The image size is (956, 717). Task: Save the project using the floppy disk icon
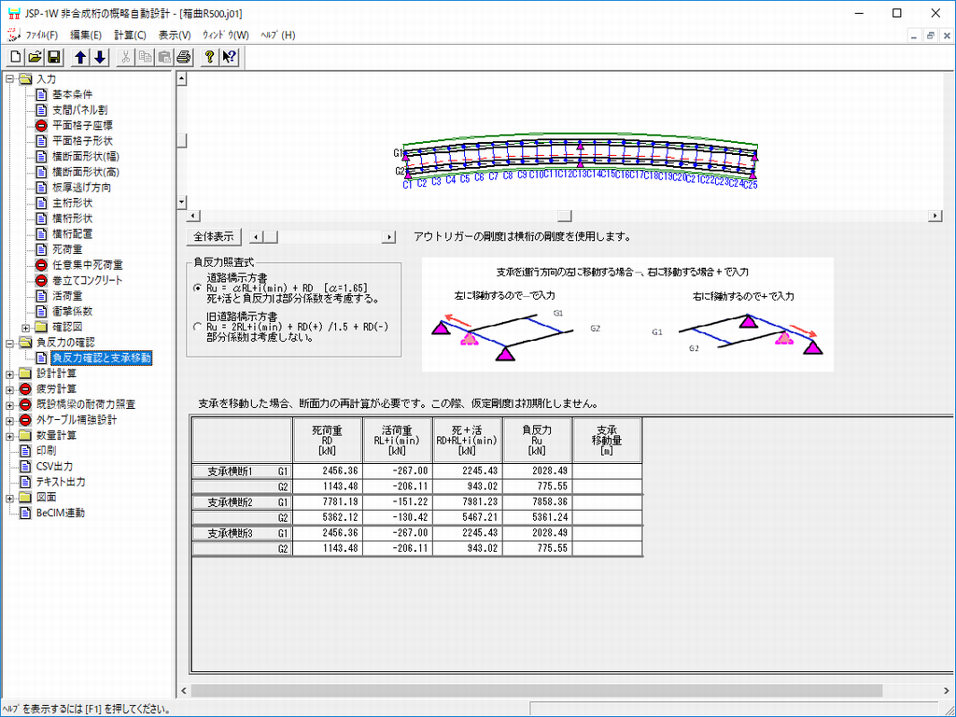(53, 57)
